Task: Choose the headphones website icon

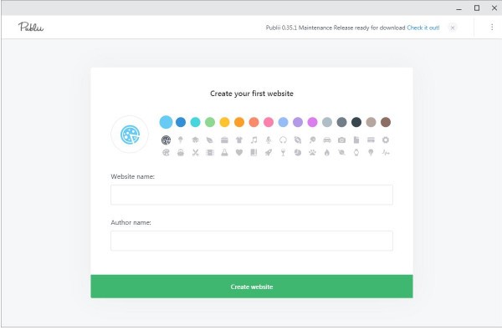Action: (283, 140)
